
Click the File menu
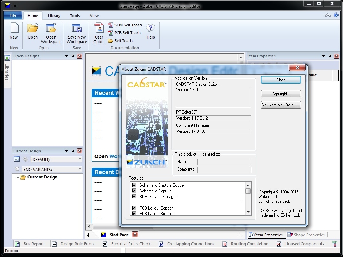(13, 15)
